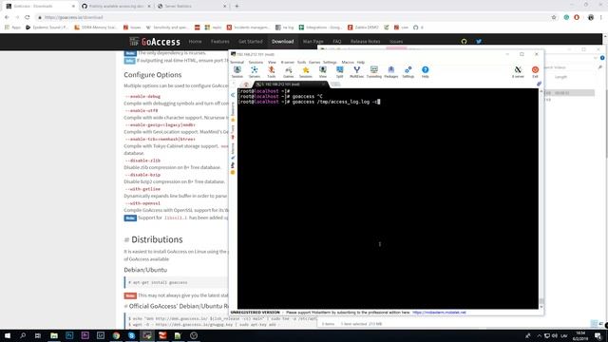Open the Tunneling toolbar icon
This screenshot has height=342, width=608.
click(373, 72)
